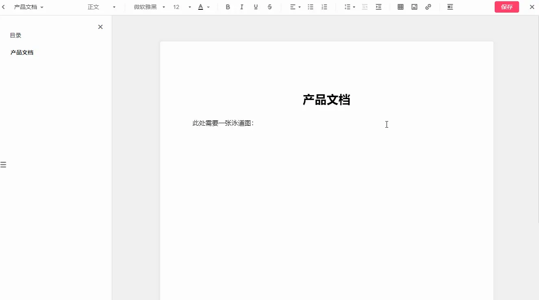Close the document editor
The image size is (539, 300).
pos(532,7)
